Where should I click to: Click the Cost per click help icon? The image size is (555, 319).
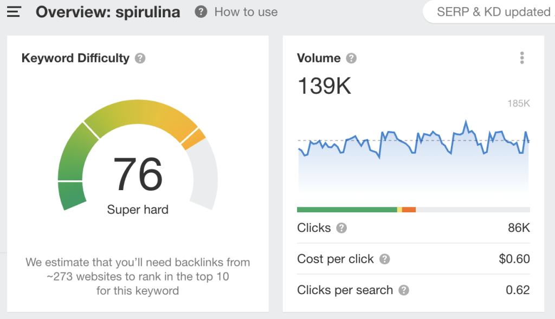click(385, 259)
